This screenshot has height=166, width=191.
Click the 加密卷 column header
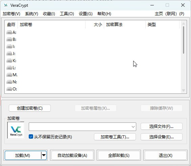click(51, 25)
